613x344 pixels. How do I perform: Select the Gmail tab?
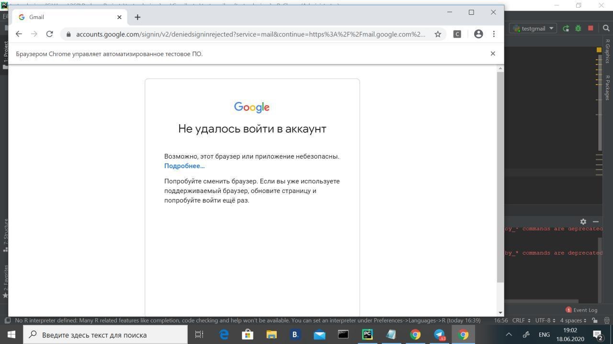tap(69, 17)
